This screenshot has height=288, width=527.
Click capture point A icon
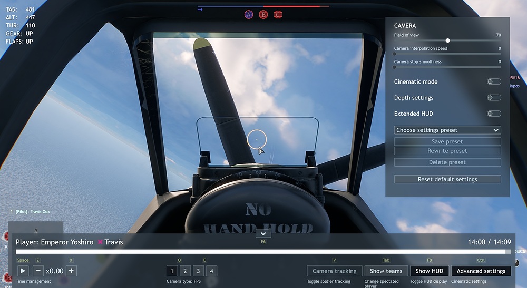click(x=249, y=14)
